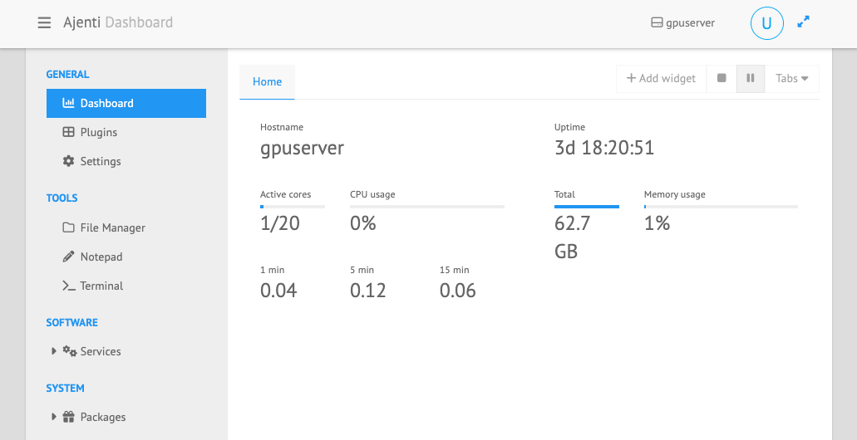The image size is (857, 440).
Task: Click the TOOLS section heading
Action: tap(62, 198)
